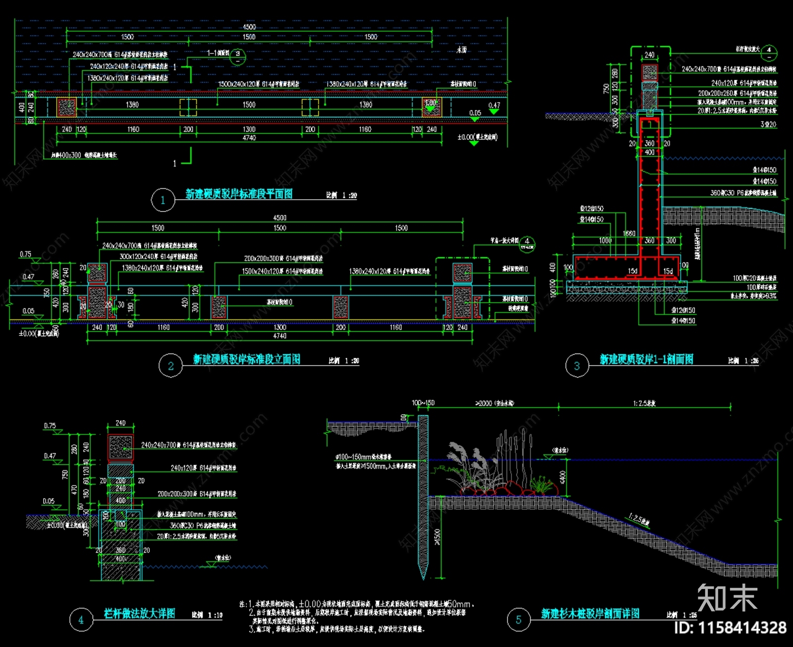Select the 3Φ20 rebar label in the section
Image resolution: width=793 pixels, height=647 pixels.
coord(769,124)
